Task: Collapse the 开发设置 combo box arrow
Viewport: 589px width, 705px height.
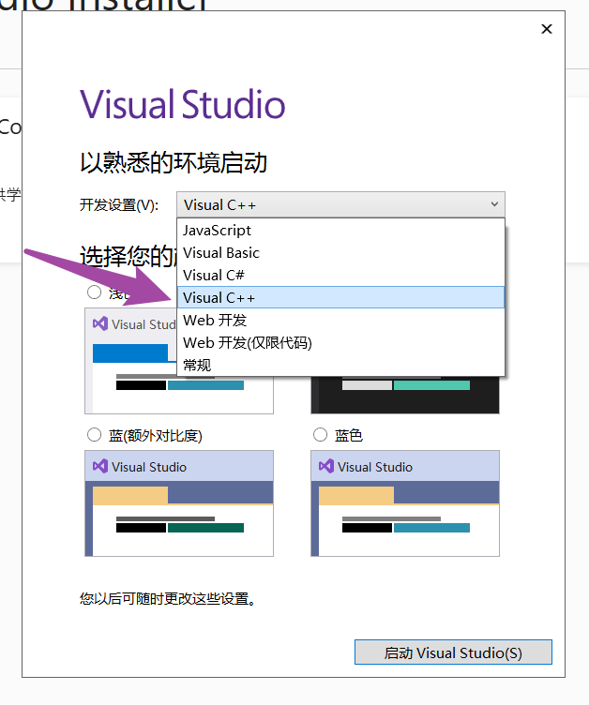Action: [x=494, y=204]
